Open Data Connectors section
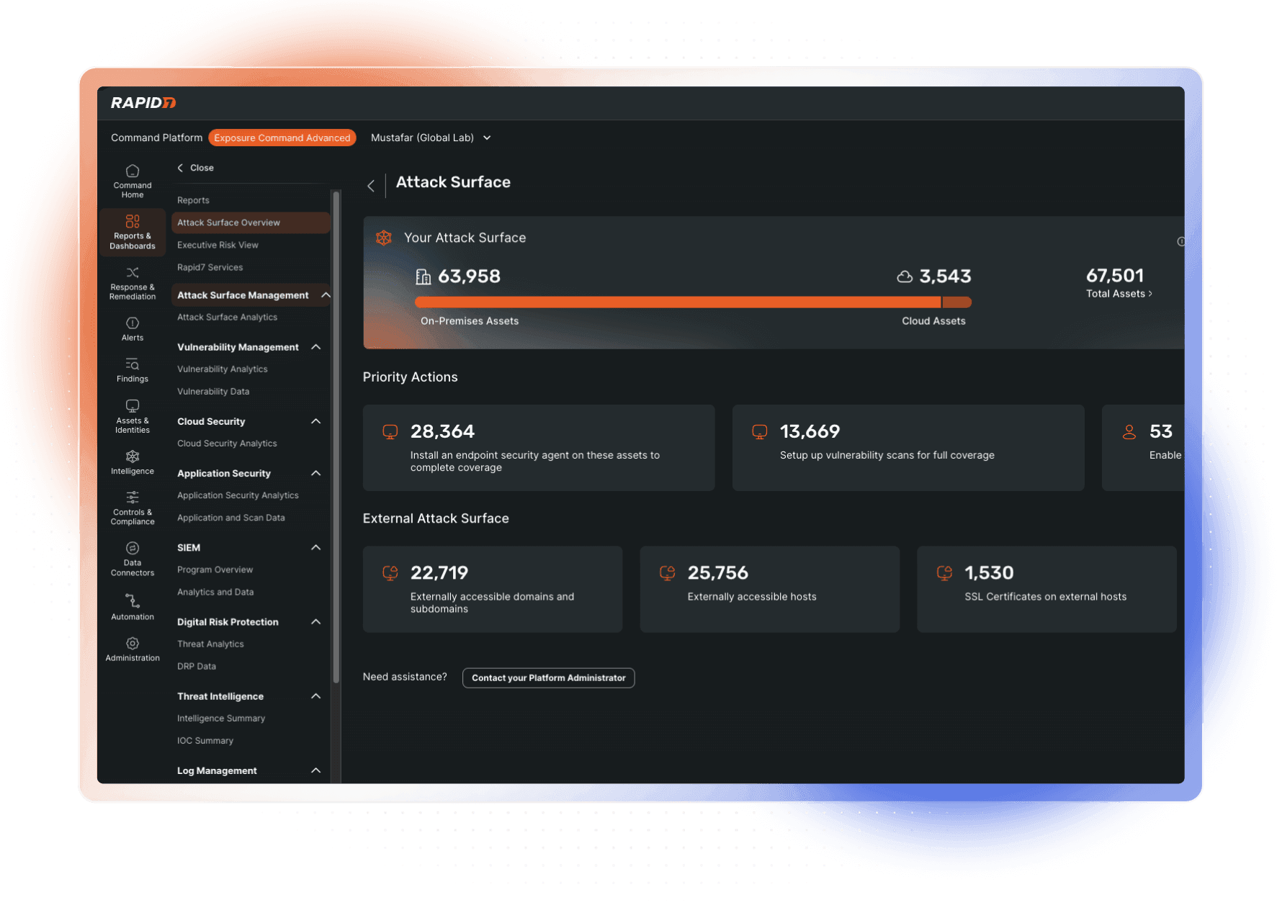The height and width of the screenshot is (905, 1277). click(133, 559)
